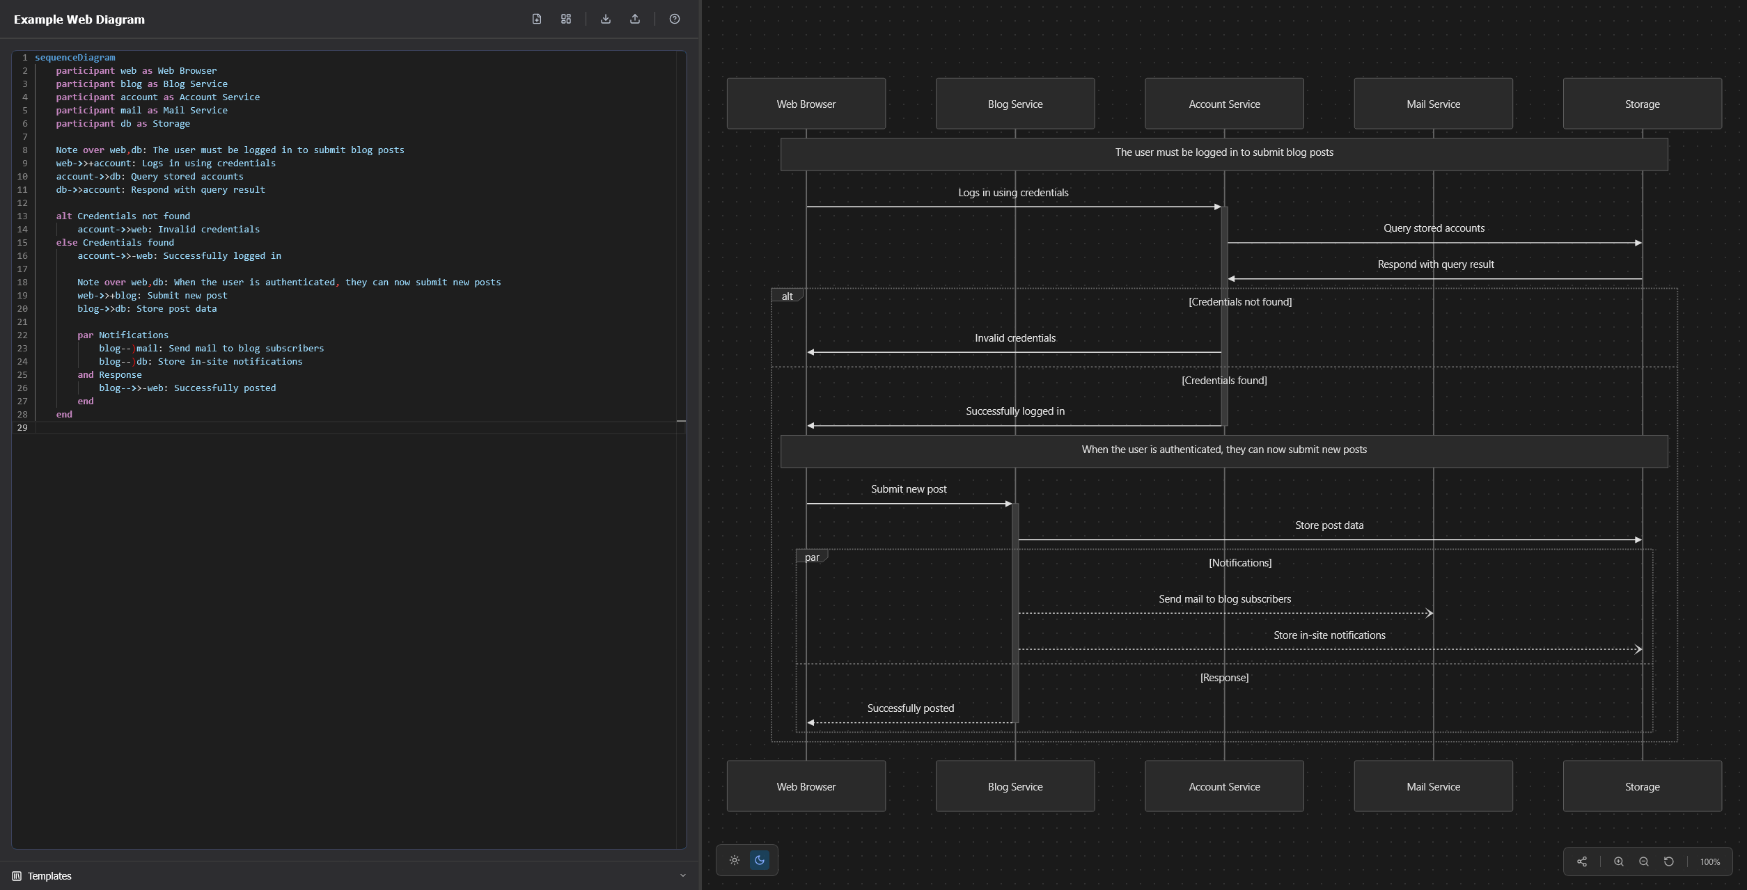Click the 'par Notifications' code line
The image size is (1747, 890).
123,335
